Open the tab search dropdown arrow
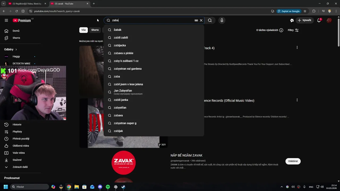 point(3,4)
